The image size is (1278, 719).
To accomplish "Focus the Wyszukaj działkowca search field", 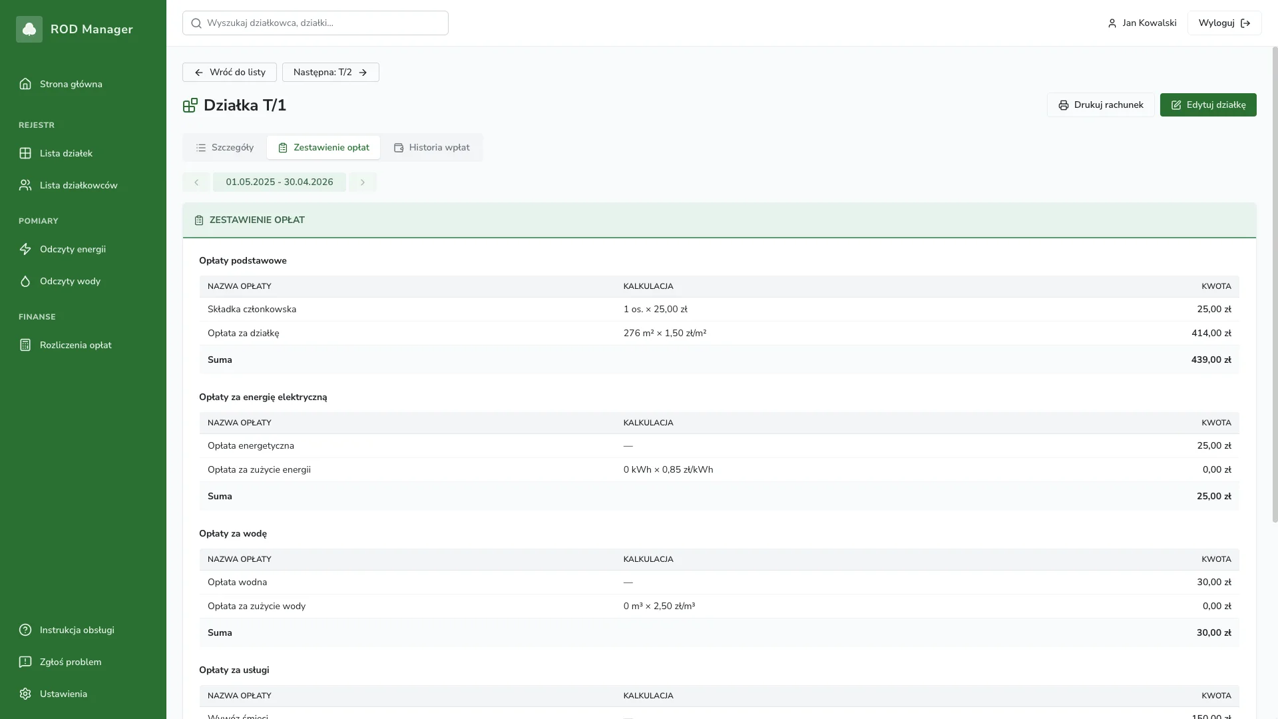I will [316, 23].
